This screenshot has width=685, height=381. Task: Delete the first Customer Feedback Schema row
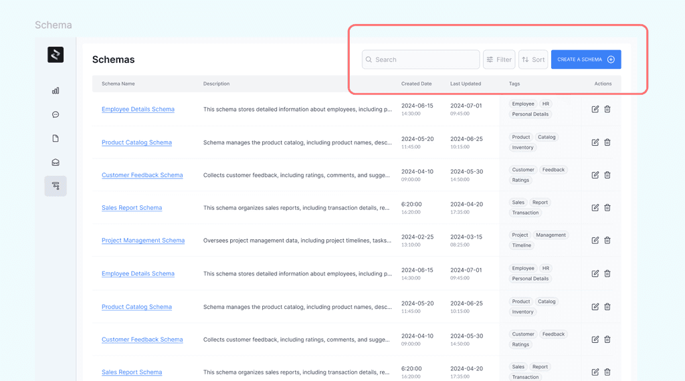click(607, 175)
